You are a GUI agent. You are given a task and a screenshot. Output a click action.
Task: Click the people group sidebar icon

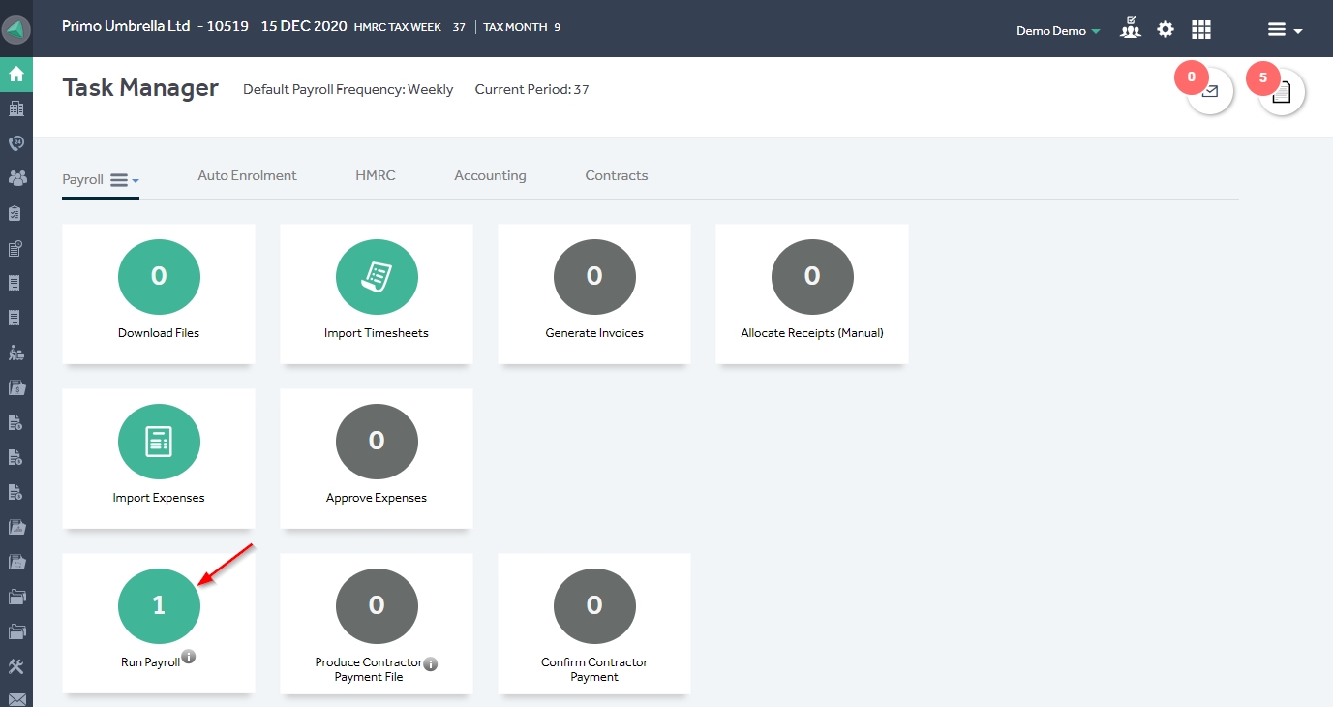(16, 178)
